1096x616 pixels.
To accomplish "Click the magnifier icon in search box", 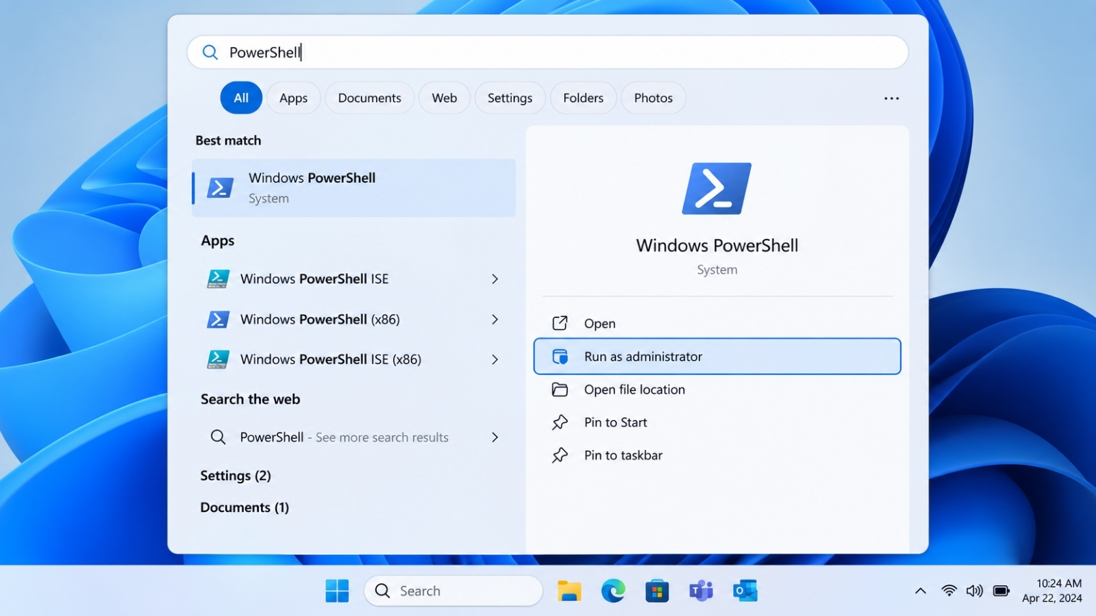I will (x=210, y=52).
